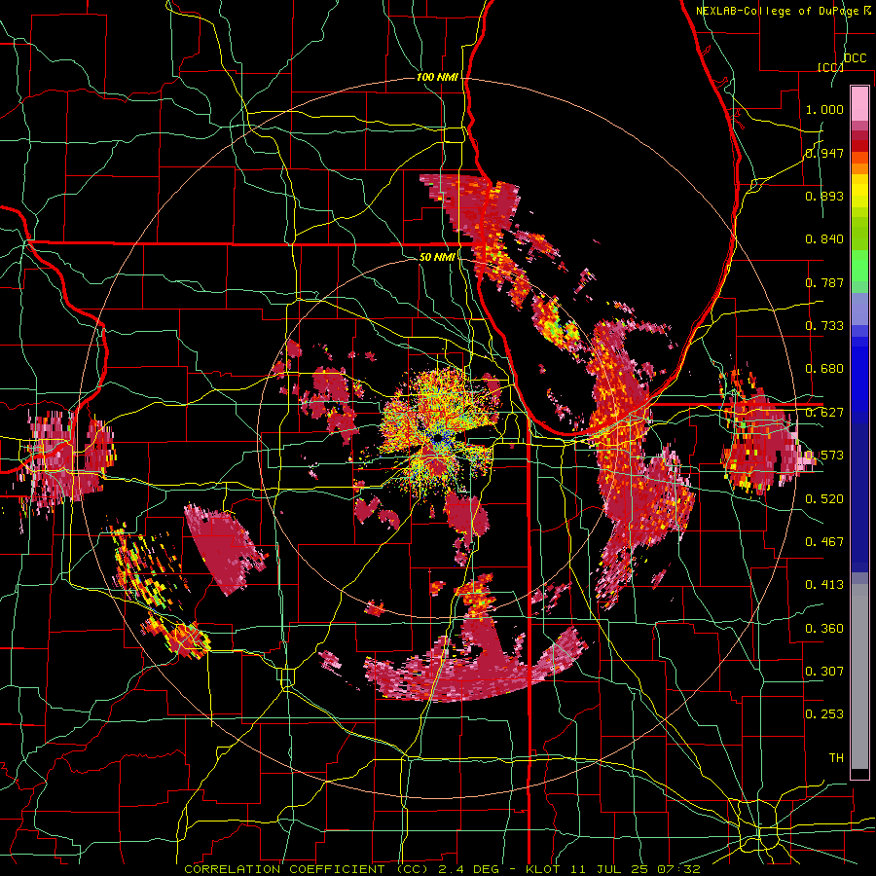Click CORRELATION COEFFICIENT (CC) in the caption

click(x=307, y=869)
